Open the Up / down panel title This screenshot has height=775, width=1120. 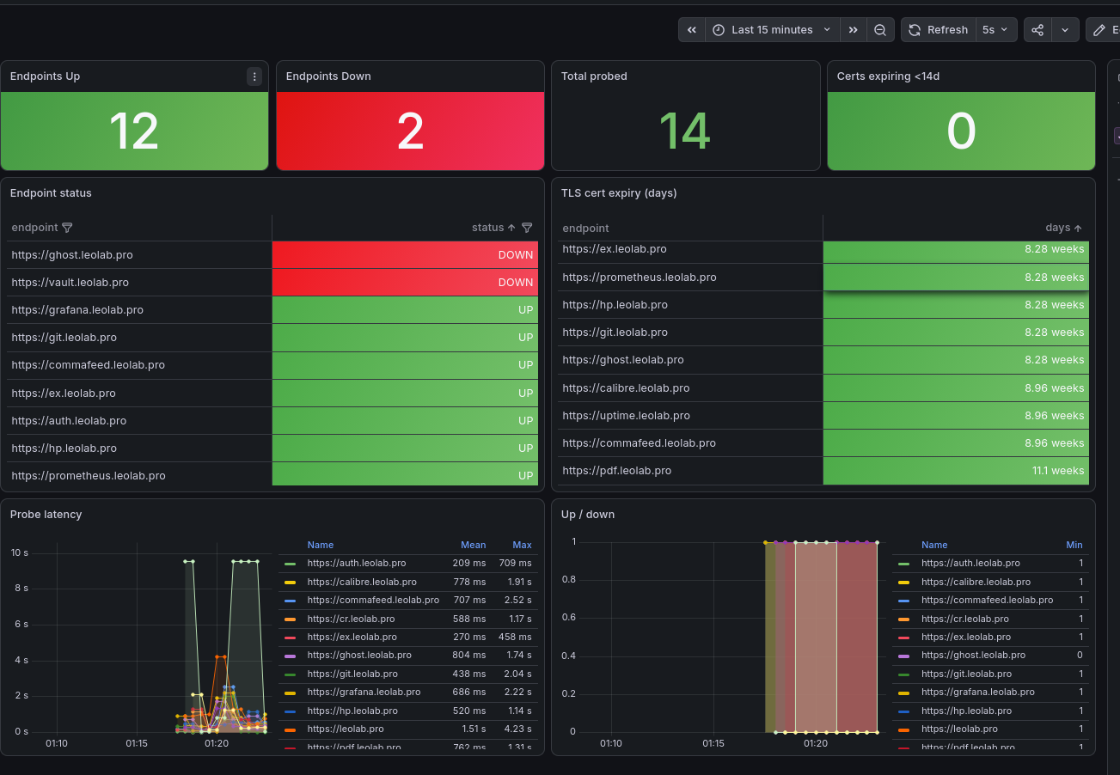[x=588, y=515]
